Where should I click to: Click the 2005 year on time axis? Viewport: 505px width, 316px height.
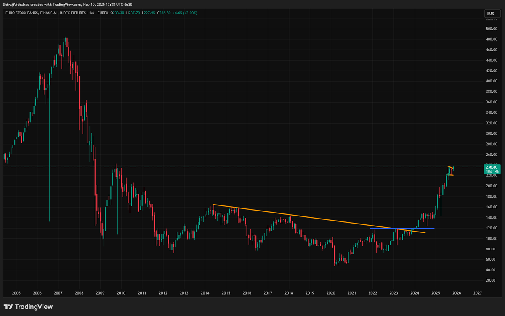click(16, 293)
